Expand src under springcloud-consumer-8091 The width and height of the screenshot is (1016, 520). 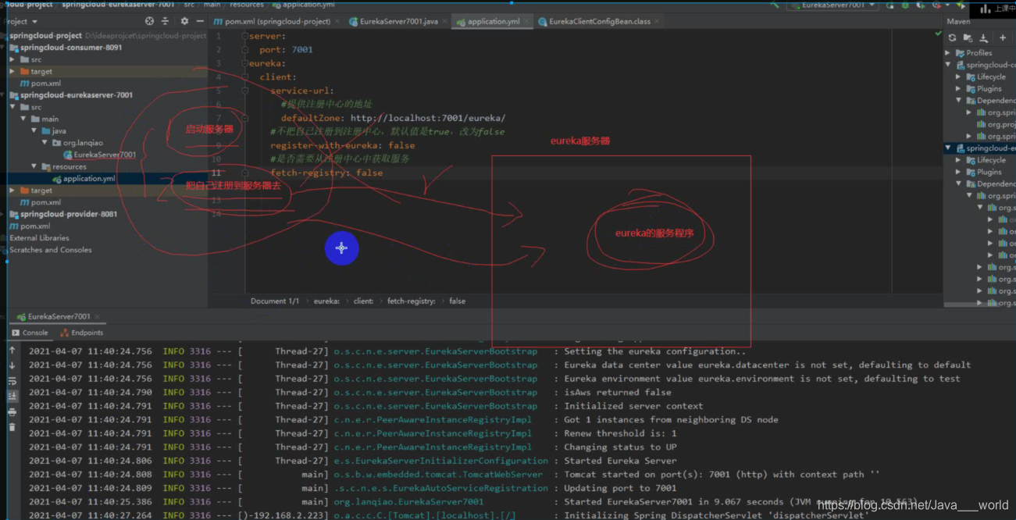(x=12, y=59)
